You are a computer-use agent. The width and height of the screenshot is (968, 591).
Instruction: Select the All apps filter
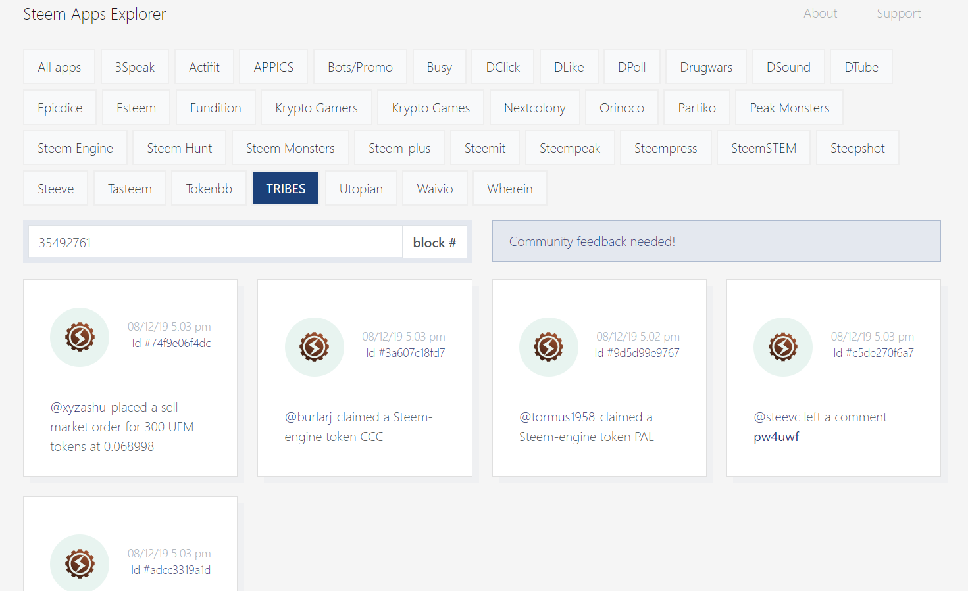tap(59, 67)
